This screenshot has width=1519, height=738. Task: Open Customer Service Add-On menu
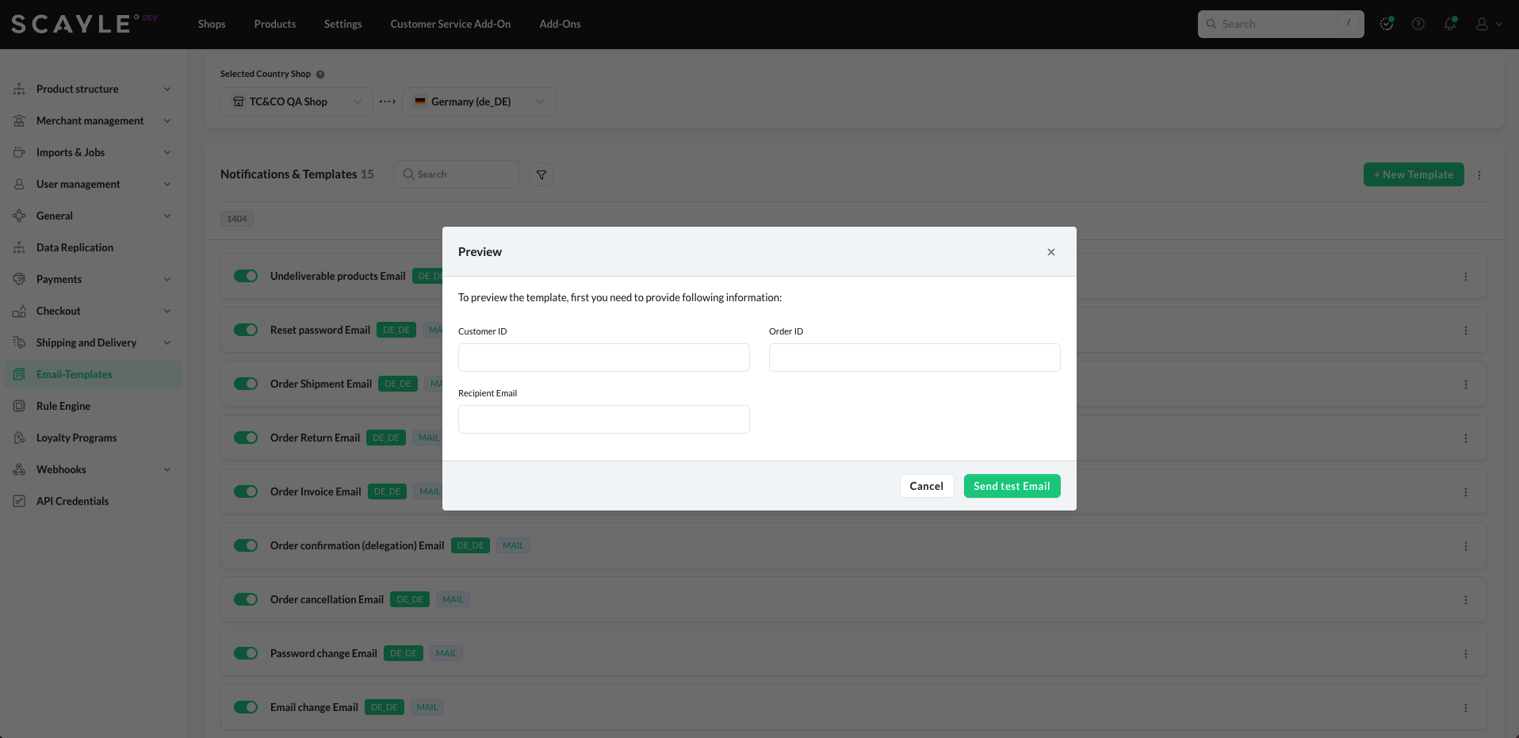450,24
